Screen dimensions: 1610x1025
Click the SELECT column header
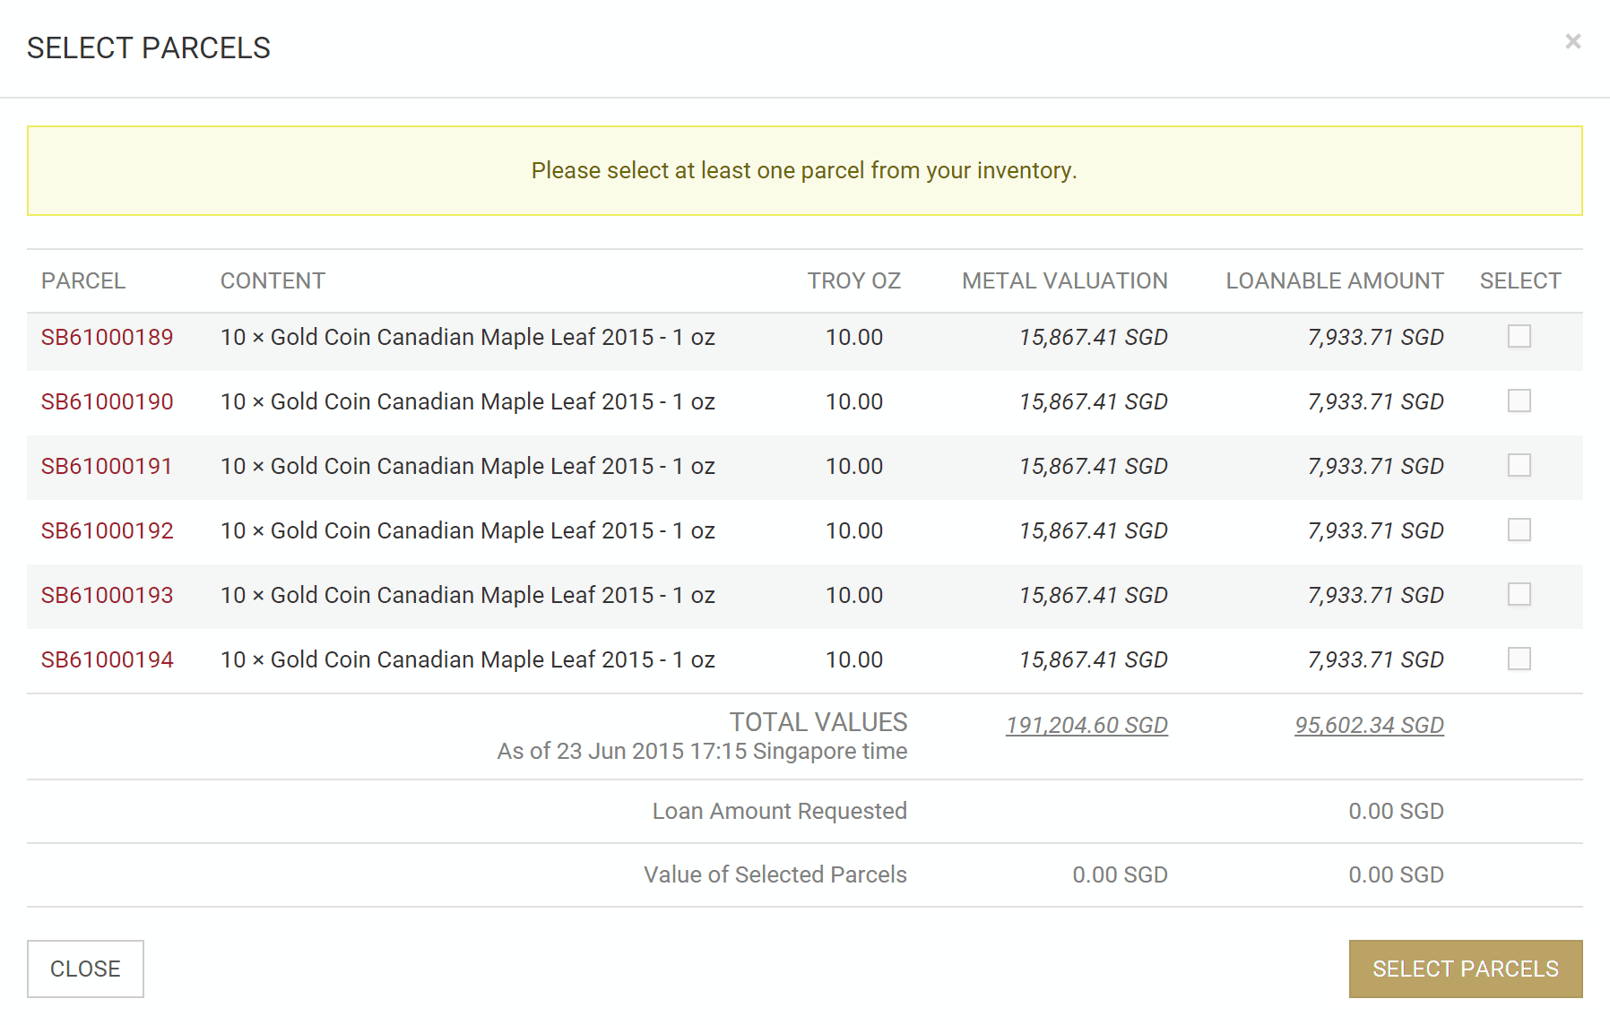coord(1520,280)
